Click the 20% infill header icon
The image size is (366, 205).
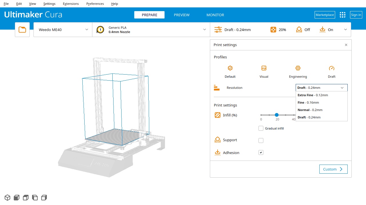(x=273, y=30)
